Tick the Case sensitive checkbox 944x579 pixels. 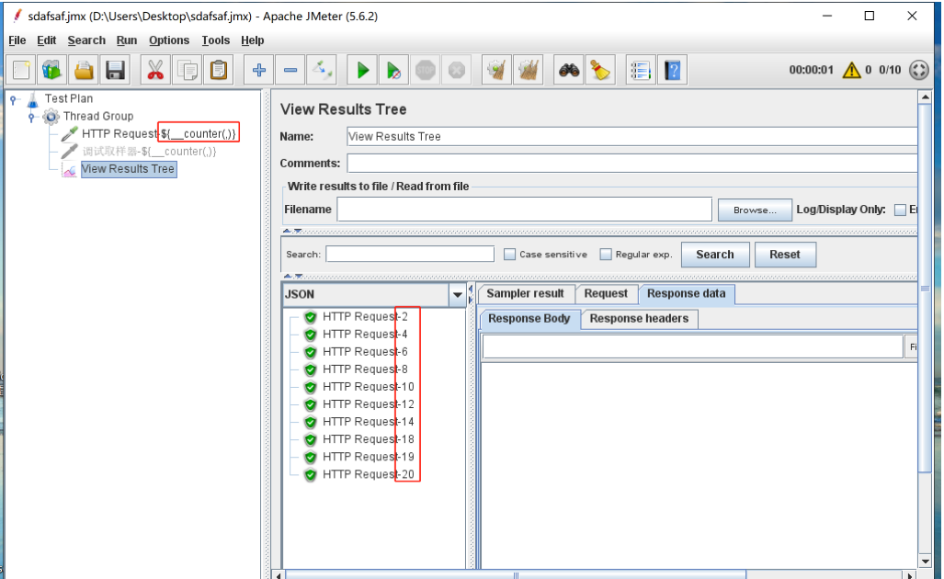click(x=509, y=254)
